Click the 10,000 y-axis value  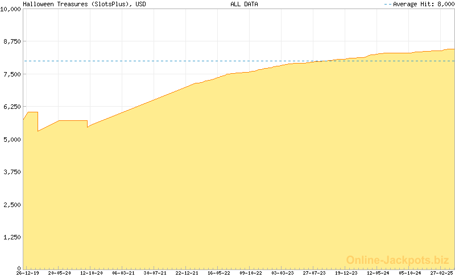click(11, 10)
